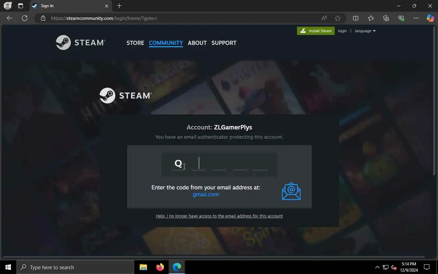Add this page to favorites

pyautogui.click(x=338, y=18)
